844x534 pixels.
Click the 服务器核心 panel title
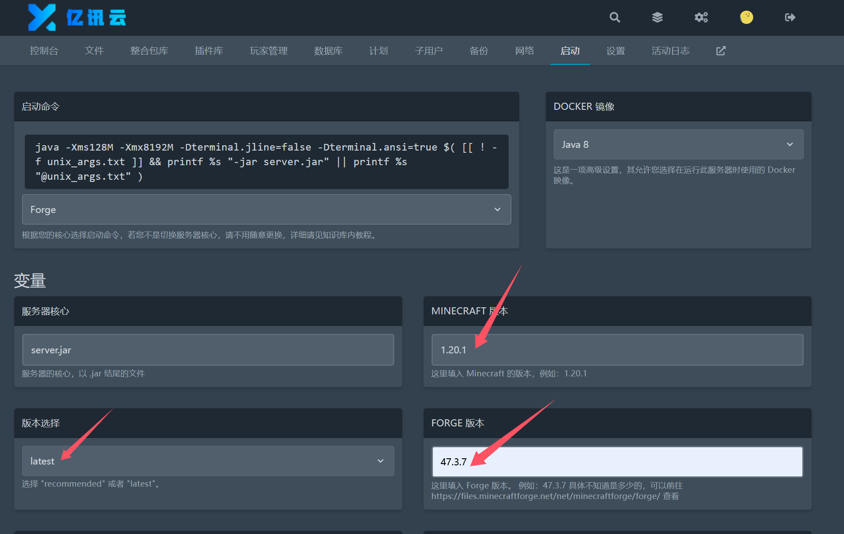tap(46, 311)
